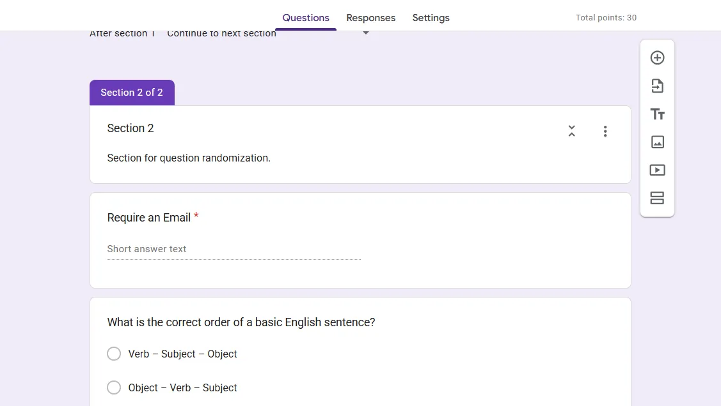Click the Import questions icon
Screen dimensions: 721x406
(657, 86)
